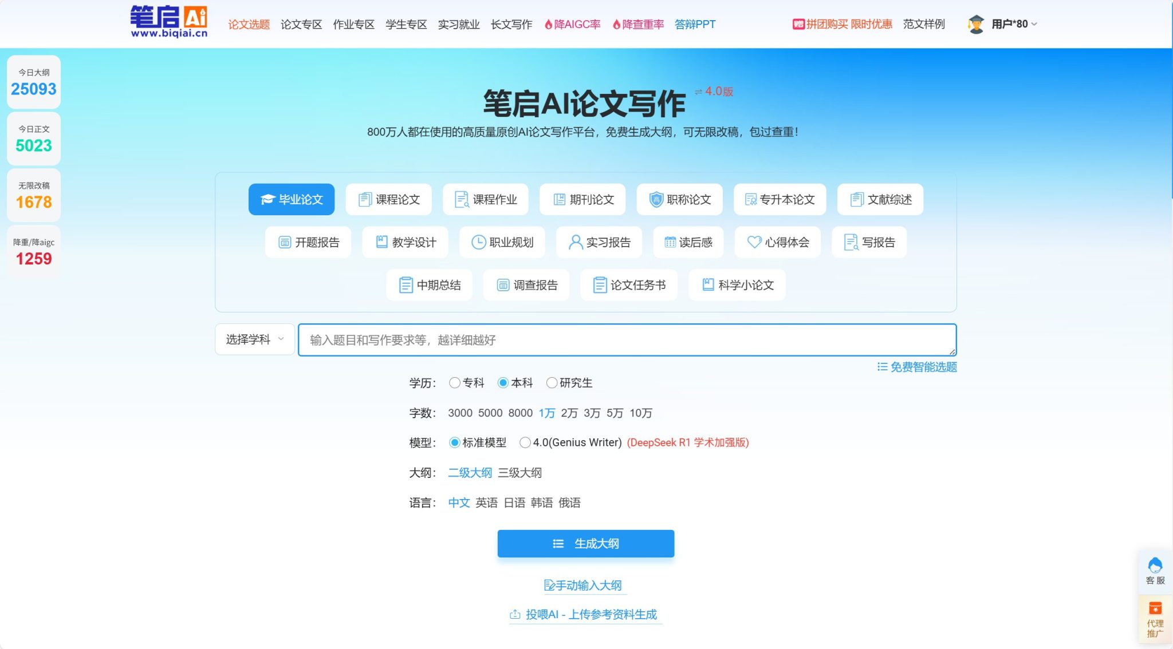This screenshot has height=649, width=1173.
Task: Click the user avatar icon
Action: point(975,24)
